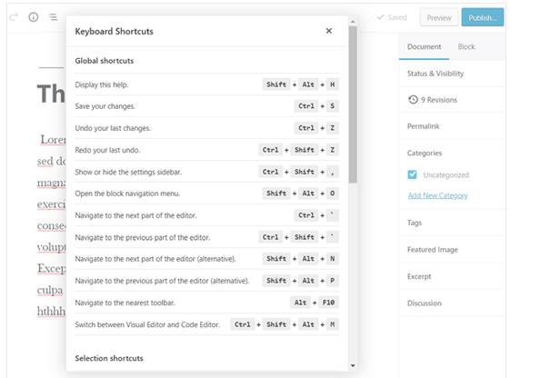Expand the Excerpt panel
This screenshot has width=551, height=378.
pos(419,275)
